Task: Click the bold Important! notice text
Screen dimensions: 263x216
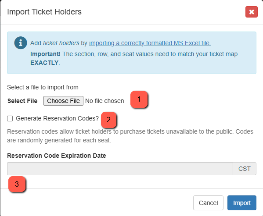Action: (45, 54)
